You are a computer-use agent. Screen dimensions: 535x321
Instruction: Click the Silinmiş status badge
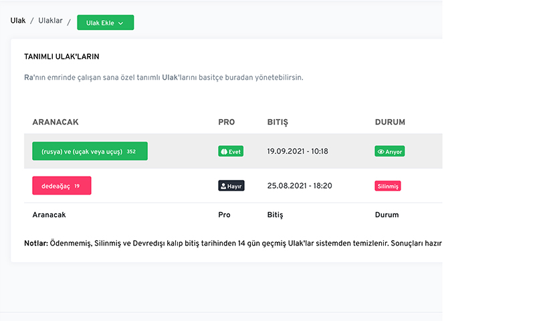[x=388, y=186]
